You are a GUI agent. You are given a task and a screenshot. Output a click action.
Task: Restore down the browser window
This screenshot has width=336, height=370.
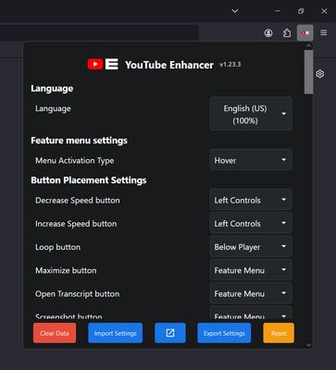[x=301, y=11]
